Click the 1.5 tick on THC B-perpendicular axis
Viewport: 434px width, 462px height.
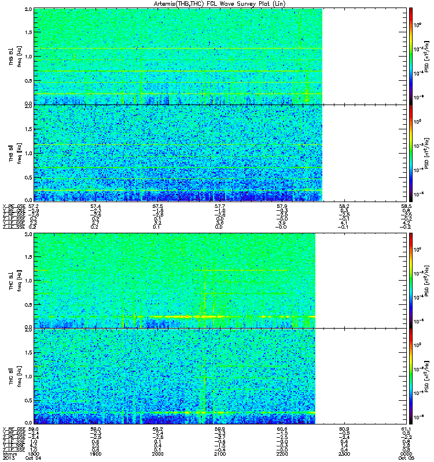[x=28, y=257]
